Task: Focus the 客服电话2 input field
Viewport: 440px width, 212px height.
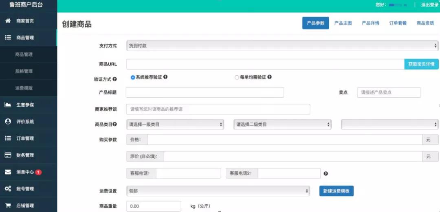Action: 289,173
